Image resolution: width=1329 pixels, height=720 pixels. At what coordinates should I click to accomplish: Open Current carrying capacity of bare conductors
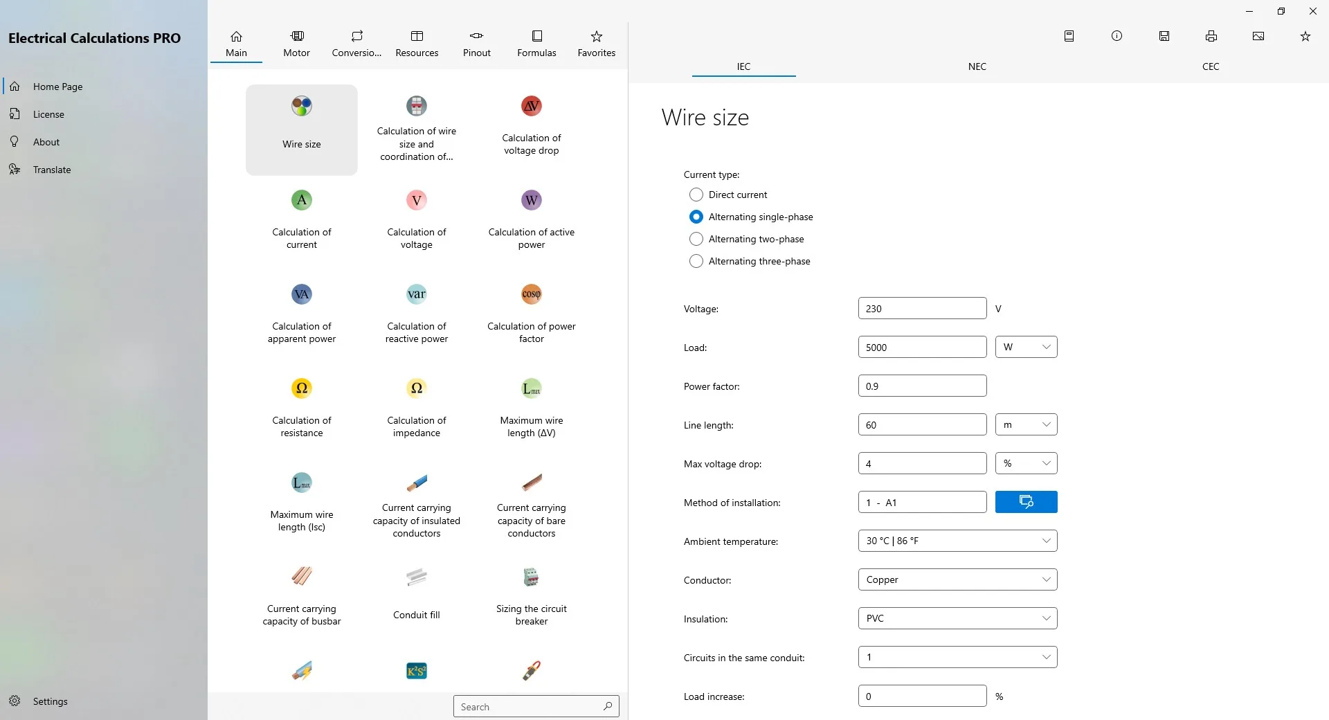pos(532,507)
